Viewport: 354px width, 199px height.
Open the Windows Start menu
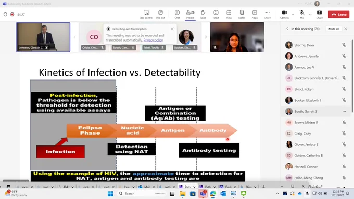(x=110, y=194)
